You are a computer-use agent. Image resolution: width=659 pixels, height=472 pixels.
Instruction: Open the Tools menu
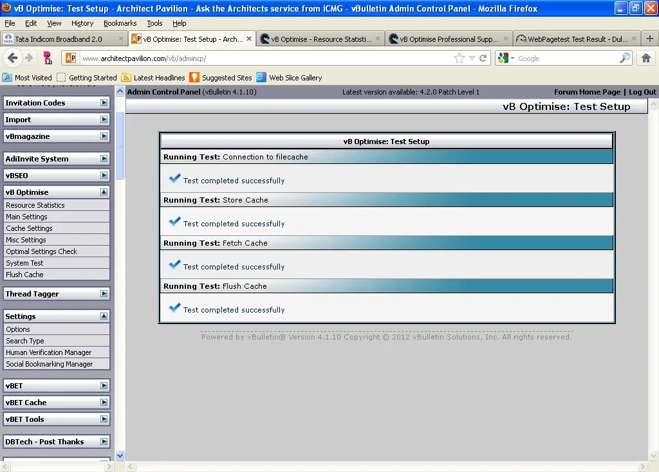154,23
